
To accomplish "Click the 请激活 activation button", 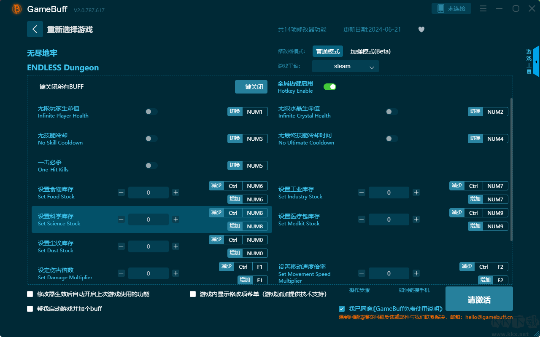I will 479,299.
